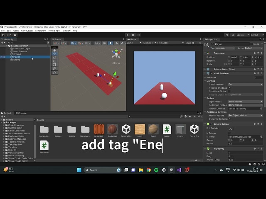Open Cast Shadows dropdown
266x199 pixels.
[245, 84]
